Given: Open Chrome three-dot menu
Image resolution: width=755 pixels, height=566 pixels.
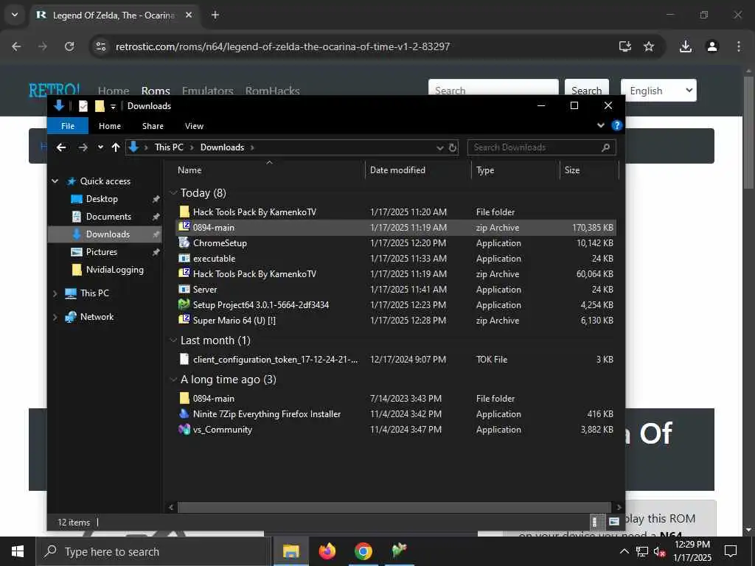Looking at the screenshot, I should (738, 46).
